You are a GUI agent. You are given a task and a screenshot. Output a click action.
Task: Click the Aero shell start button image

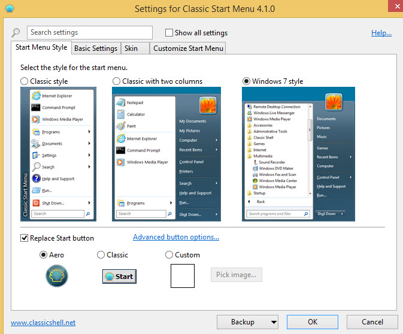[57, 276]
